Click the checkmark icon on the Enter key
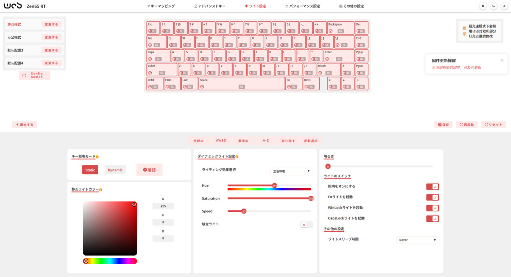The width and height of the screenshot is (511, 277). (x=327, y=59)
